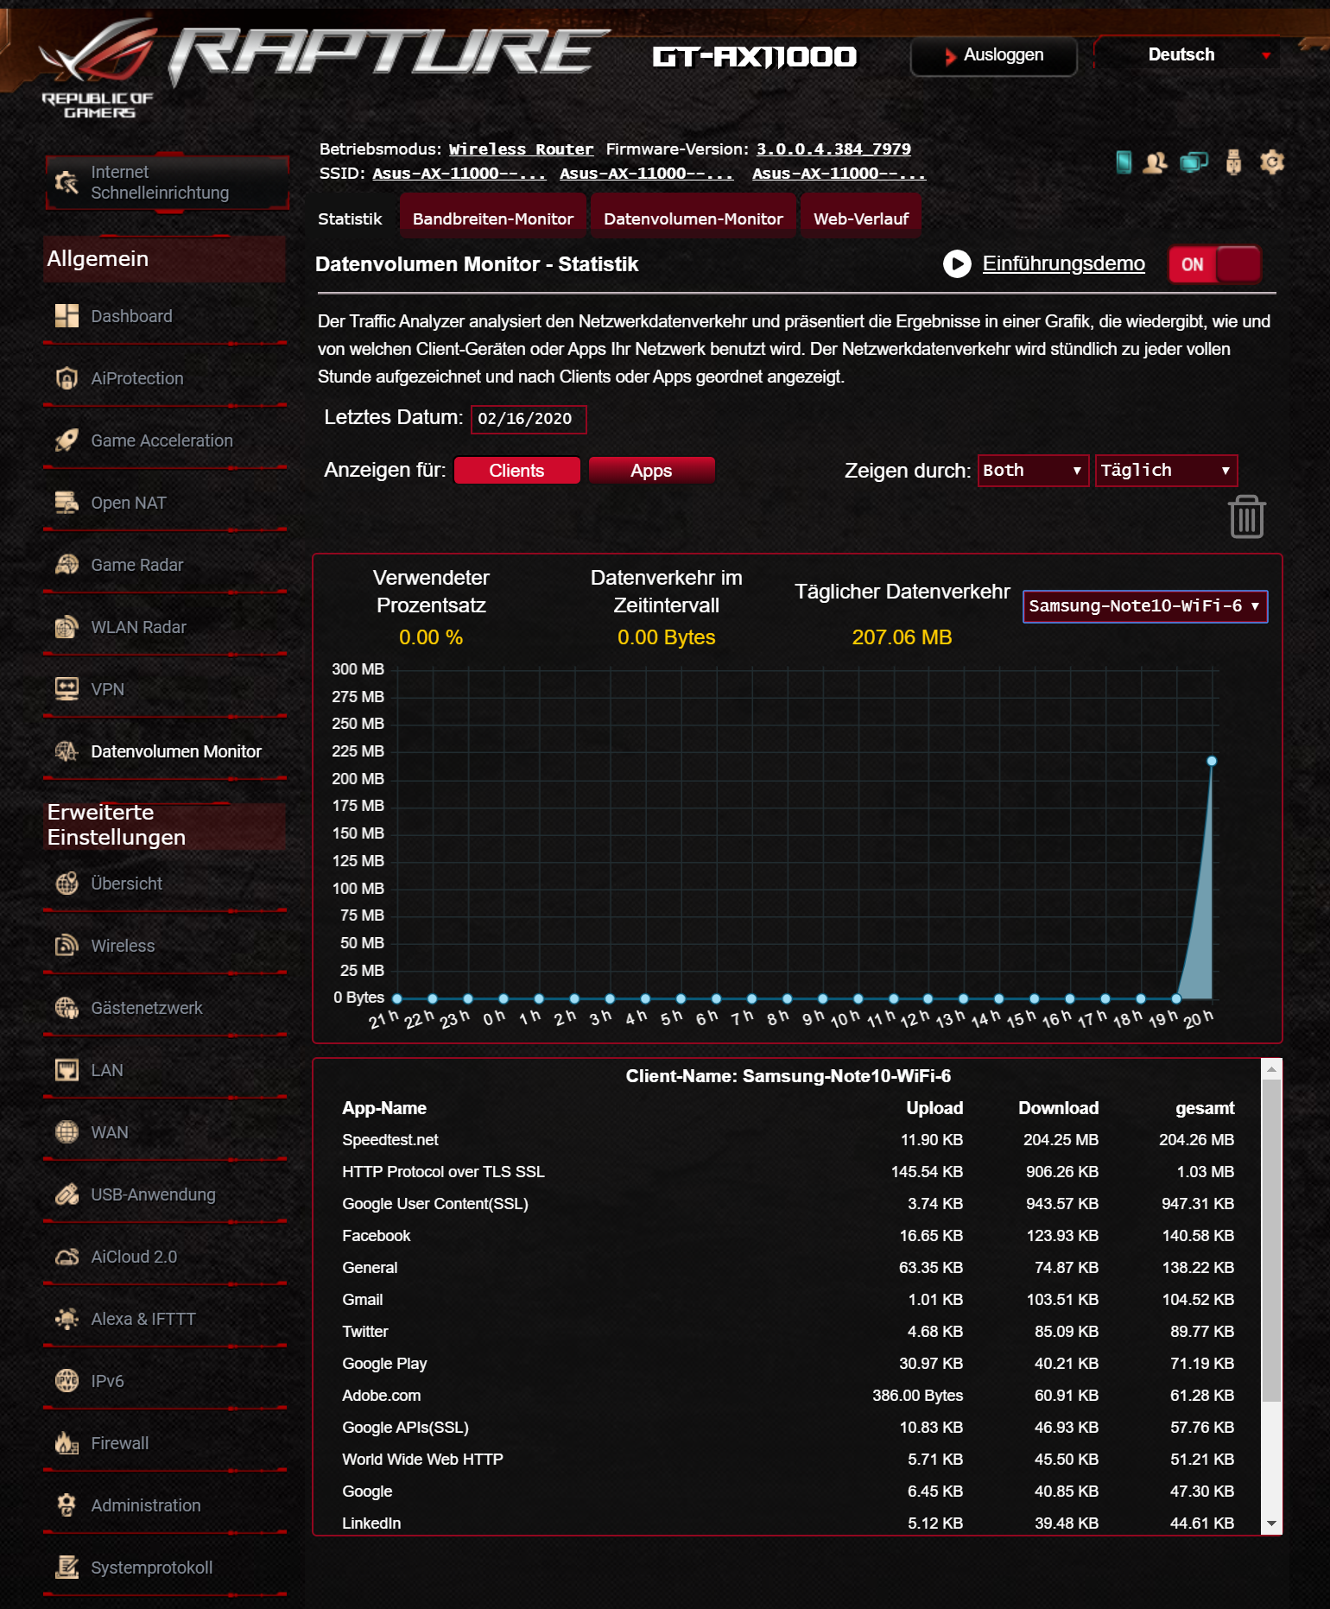Click the 'HTTP Protocol over TLS SSL' entry
Image resolution: width=1330 pixels, height=1609 pixels.
click(443, 1172)
